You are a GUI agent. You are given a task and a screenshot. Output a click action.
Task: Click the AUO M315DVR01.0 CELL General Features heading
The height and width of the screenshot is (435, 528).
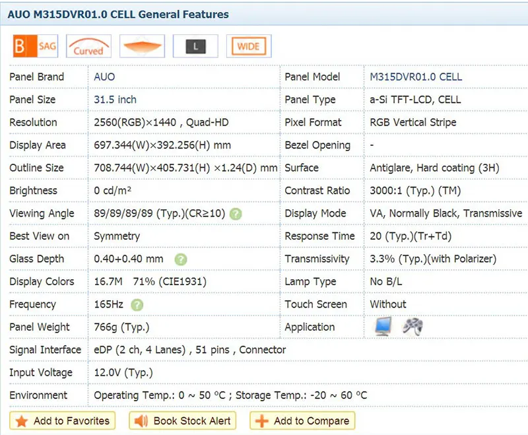(x=118, y=15)
